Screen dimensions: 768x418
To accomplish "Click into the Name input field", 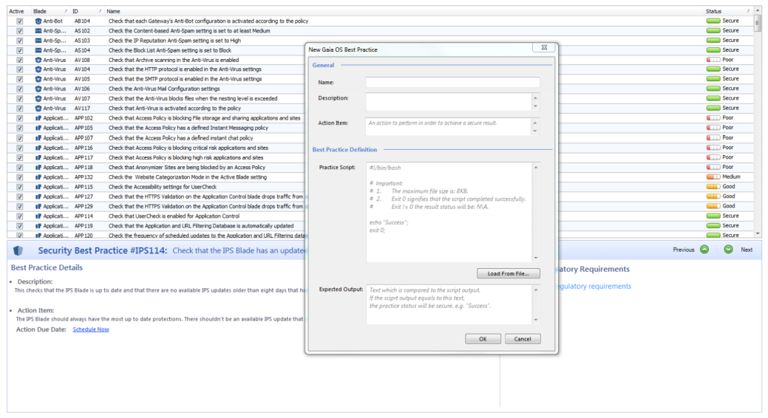I will [452, 82].
